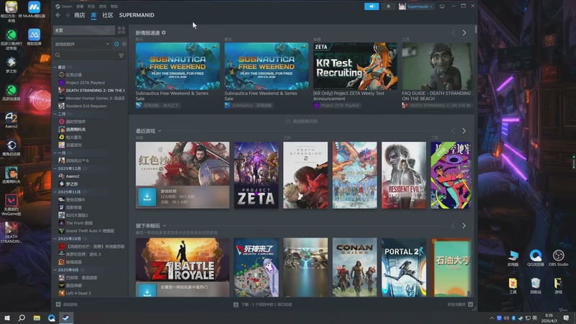Viewport: 576px width, 324px height.
Task: Open the 查看 (View) menu
Action: tap(80, 6)
